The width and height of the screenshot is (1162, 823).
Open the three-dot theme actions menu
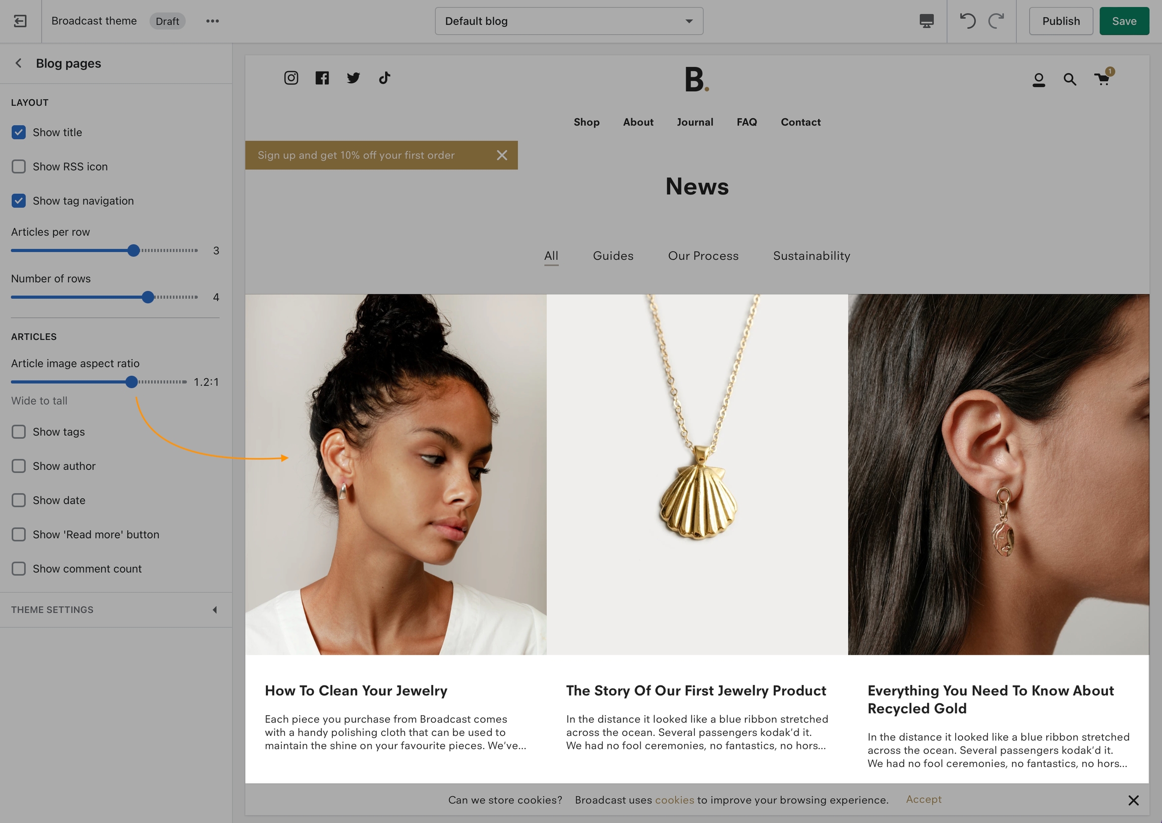[x=212, y=21]
